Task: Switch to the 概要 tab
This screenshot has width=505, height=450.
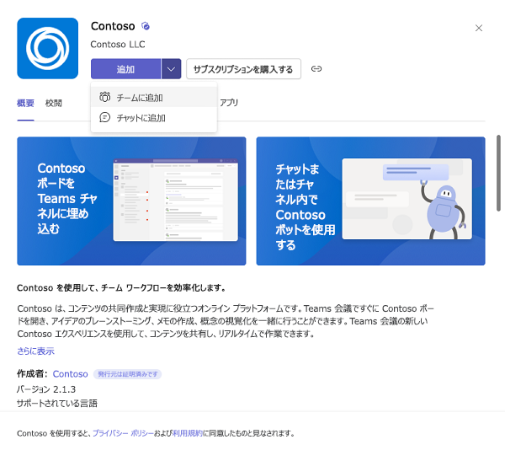Action: [25, 103]
